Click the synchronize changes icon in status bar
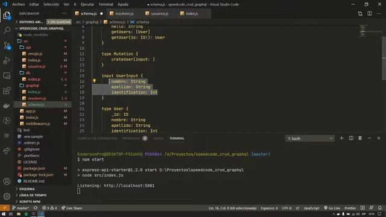This screenshot has height=217, width=386. pyautogui.click(x=36, y=208)
